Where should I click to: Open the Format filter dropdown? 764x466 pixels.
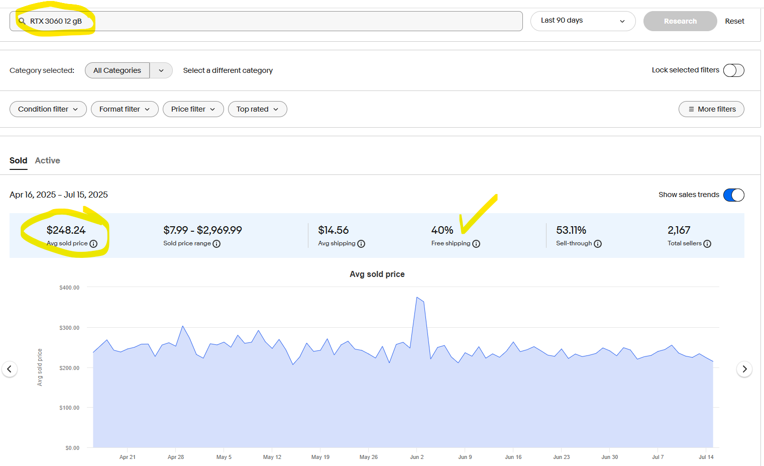tap(125, 109)
